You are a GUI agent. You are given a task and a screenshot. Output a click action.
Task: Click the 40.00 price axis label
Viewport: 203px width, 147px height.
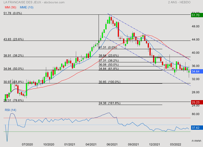(x=195, y=53)
